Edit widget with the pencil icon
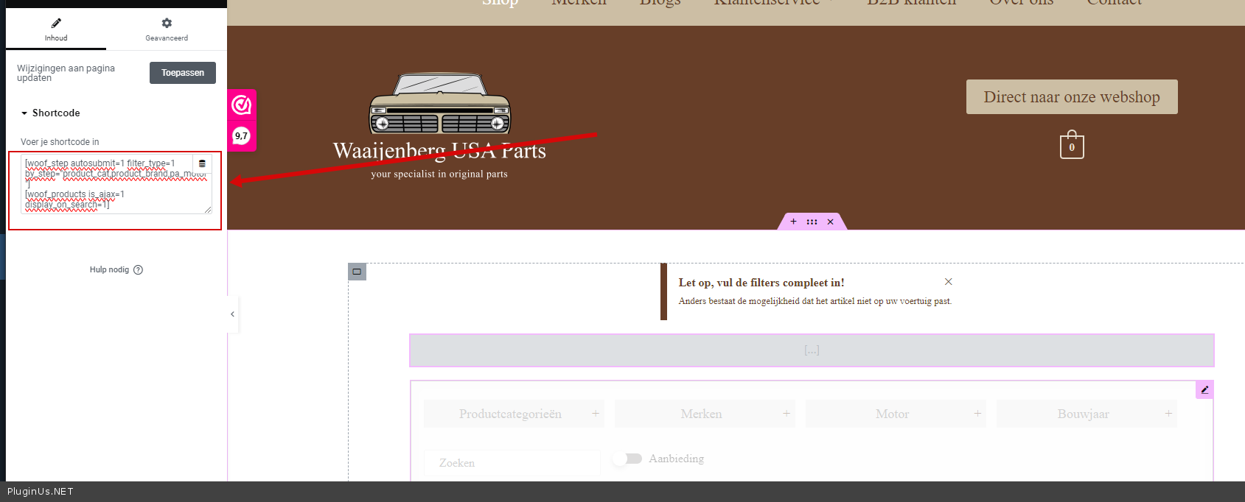The image size is (1245, 502). (1204, 390)
